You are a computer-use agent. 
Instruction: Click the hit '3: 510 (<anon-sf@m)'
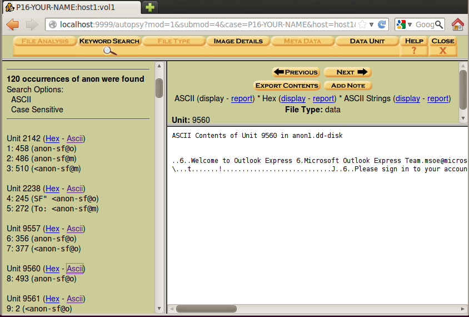tap(44, 169)
